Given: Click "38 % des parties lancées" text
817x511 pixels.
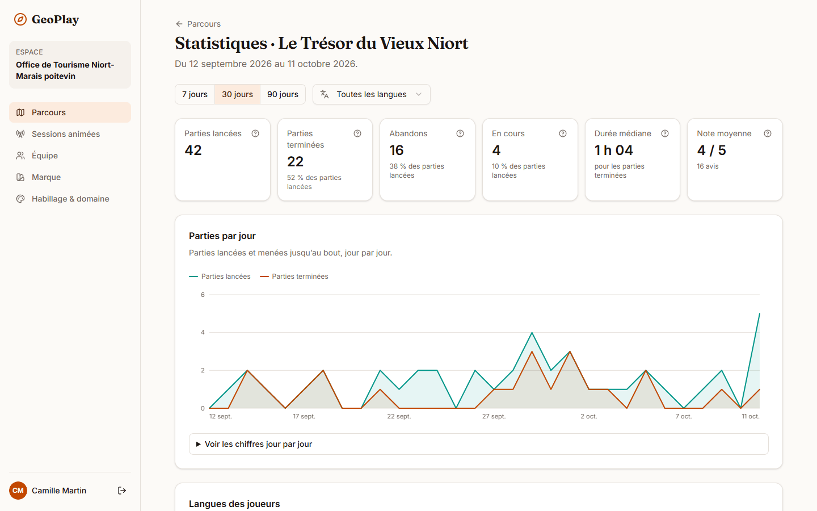Looking at the screenshot, I should (x=416, y=171).
